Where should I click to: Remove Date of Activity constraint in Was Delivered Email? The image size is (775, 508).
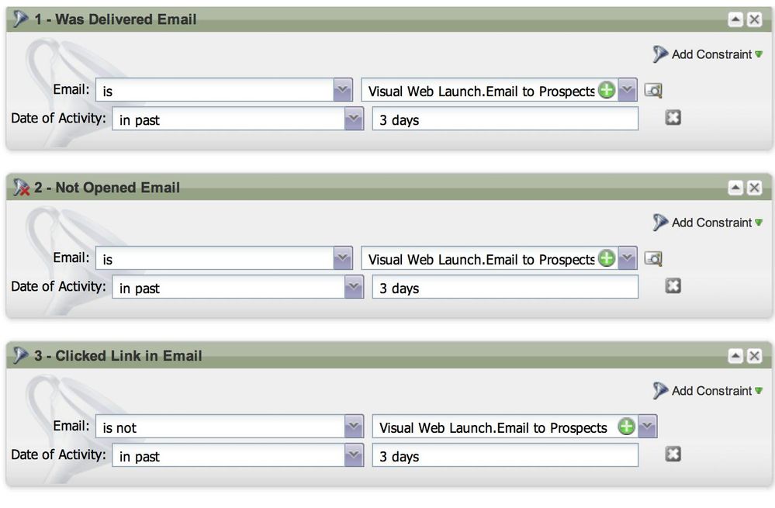[x=673, y=118]
